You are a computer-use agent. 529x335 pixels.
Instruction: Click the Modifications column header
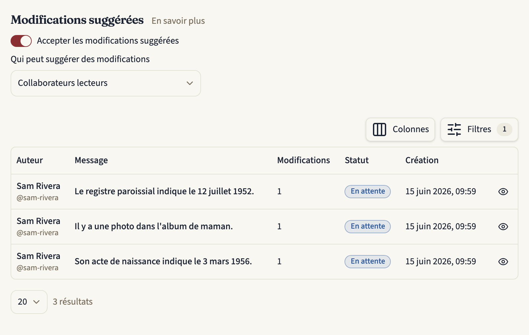[304, 160]
